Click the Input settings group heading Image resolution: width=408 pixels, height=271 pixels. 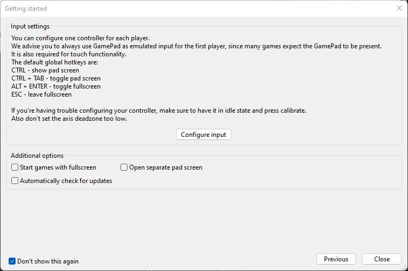[30, 26]
